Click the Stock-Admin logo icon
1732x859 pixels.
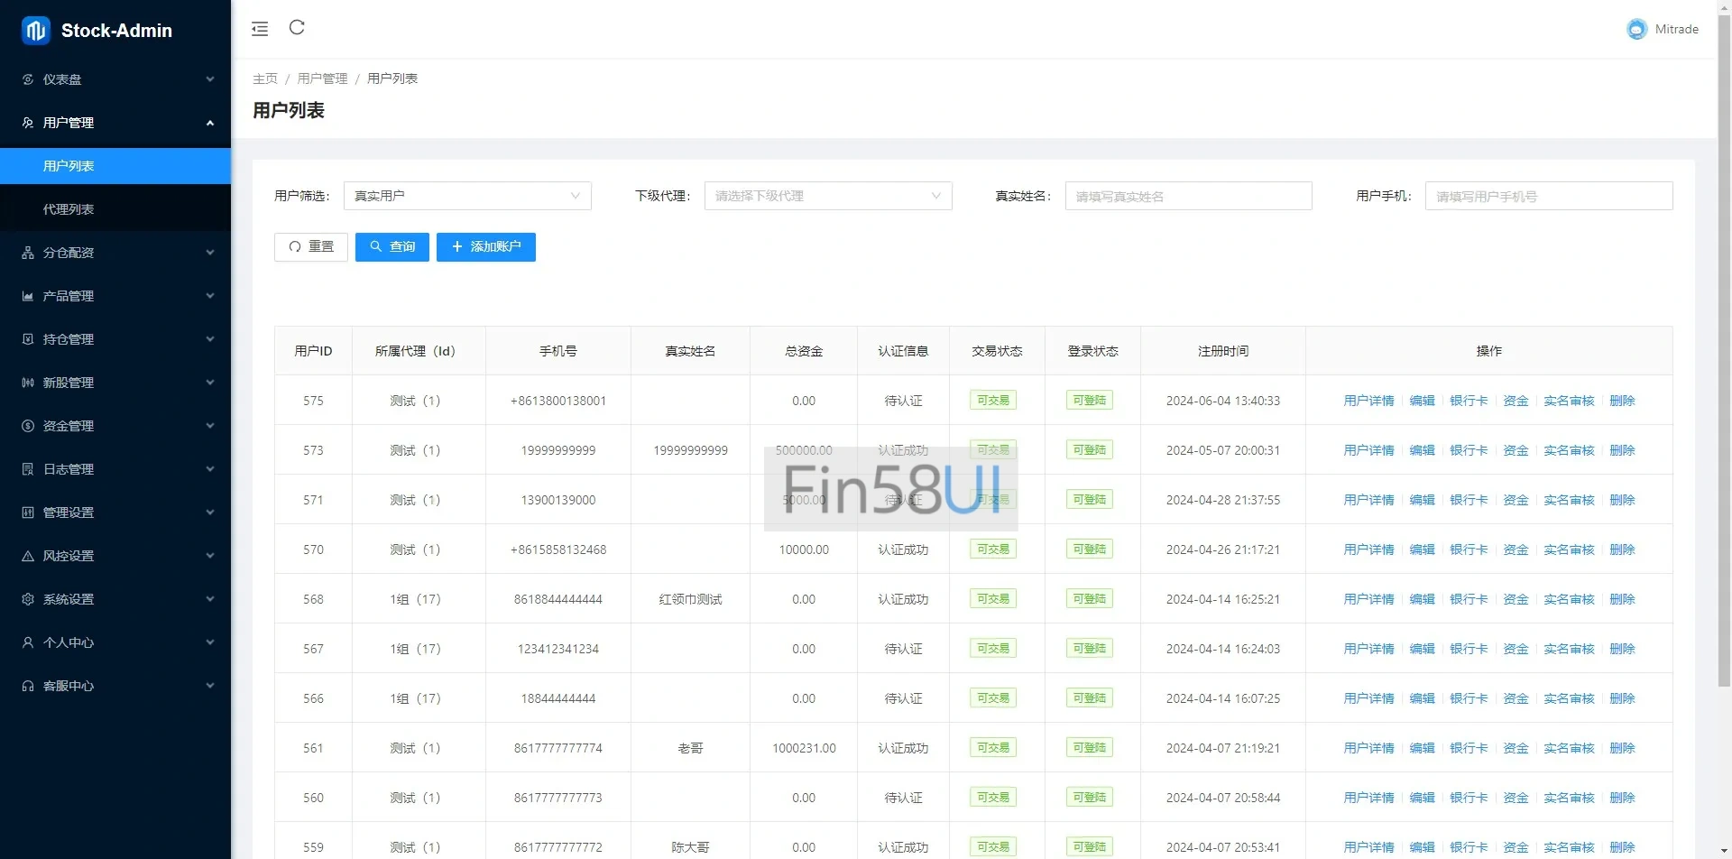[x=36, y=31]
